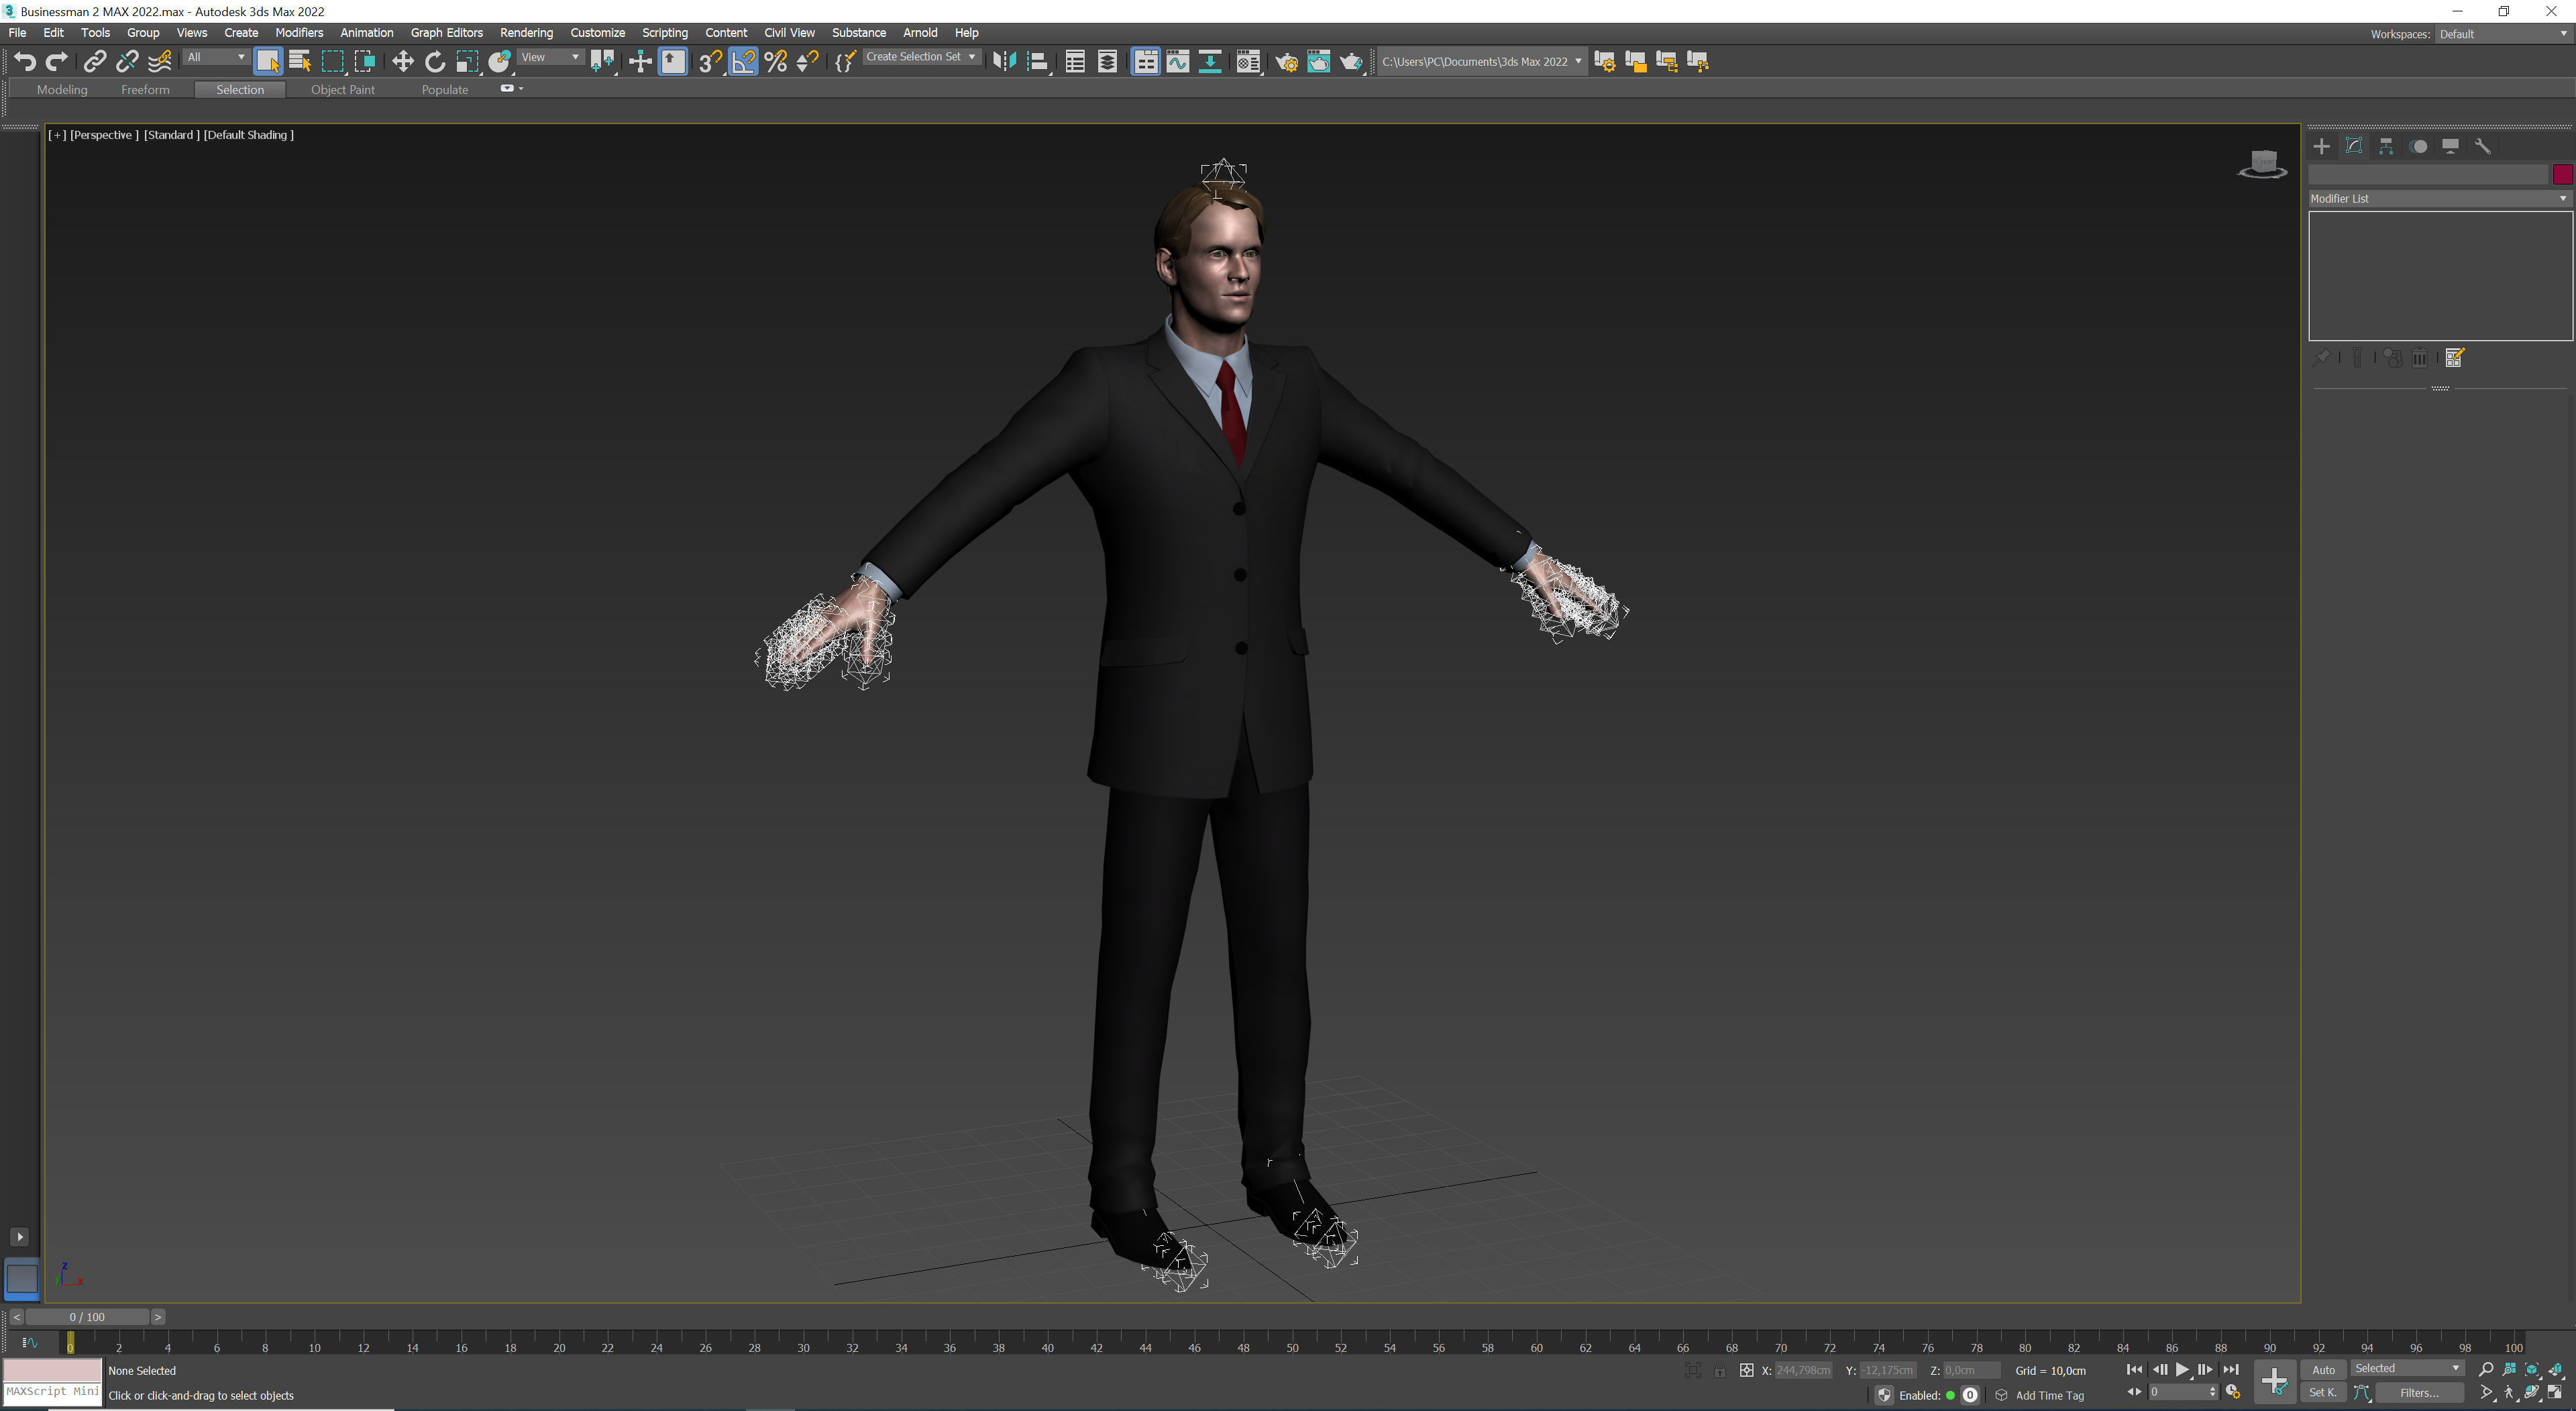
Task: Activate the Select and Scale tool
Action: click(467, 62)
